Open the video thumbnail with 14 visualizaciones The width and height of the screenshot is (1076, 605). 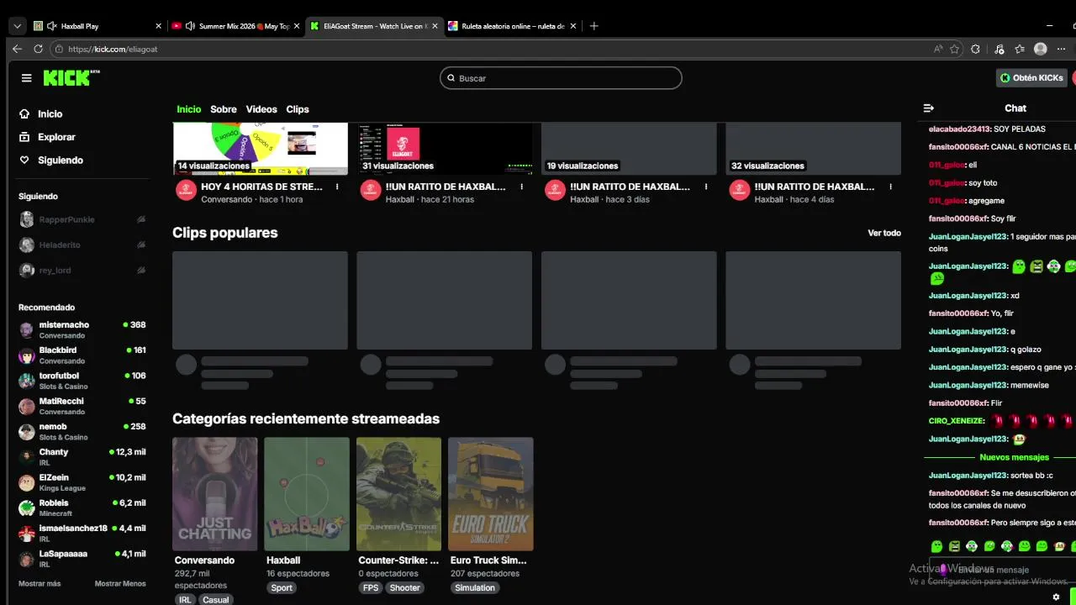coord(261,149)
